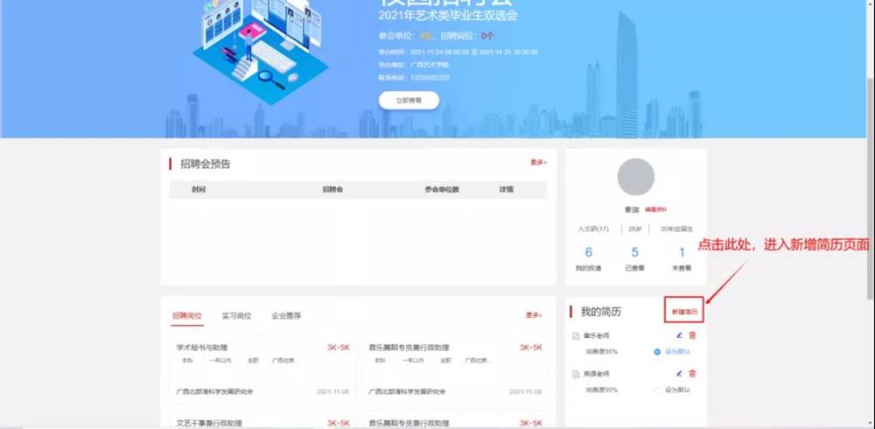The image size is (875, 429).
Task: Expand 更多 in the 招聘会预告 section
Action: [x=537, y=163]
